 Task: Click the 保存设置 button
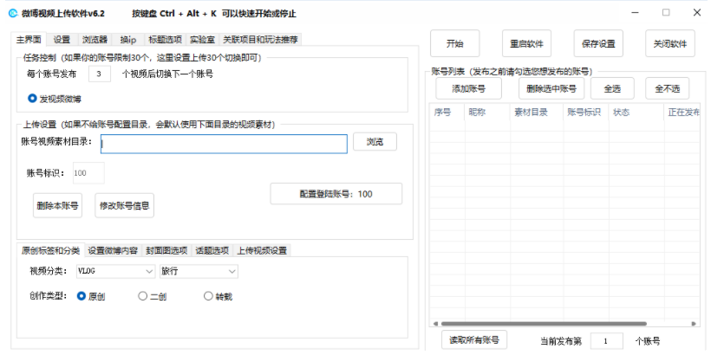point(598,44)
